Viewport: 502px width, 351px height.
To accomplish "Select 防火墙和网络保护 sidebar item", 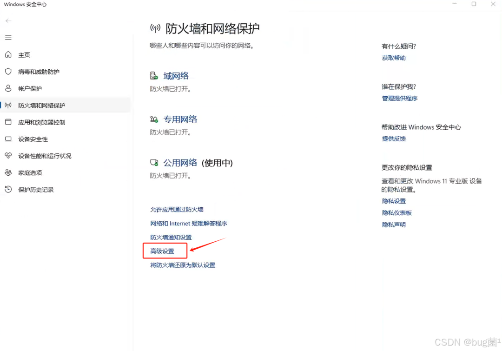I will click(66, 106).
